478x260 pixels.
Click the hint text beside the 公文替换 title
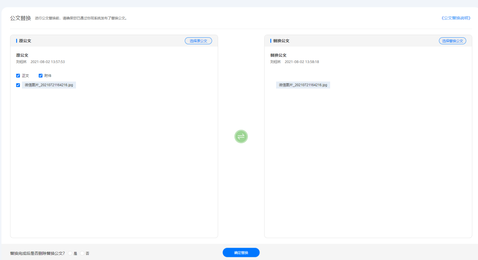(81, 18)
